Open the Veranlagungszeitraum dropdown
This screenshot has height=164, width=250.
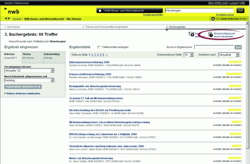(x=52, y=70)
